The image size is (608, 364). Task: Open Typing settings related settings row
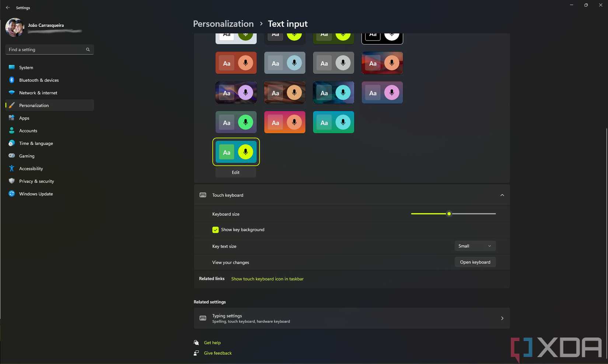point(352,318)
